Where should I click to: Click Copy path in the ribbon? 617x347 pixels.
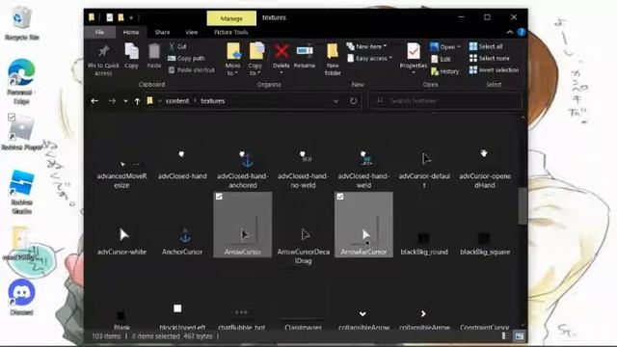coord(186,58)
